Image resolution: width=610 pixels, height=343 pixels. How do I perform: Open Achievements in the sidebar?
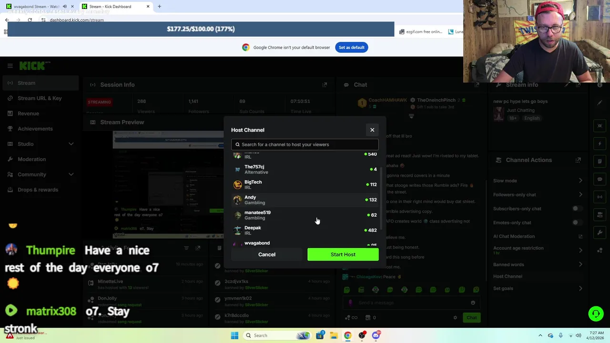coord(40,129)
